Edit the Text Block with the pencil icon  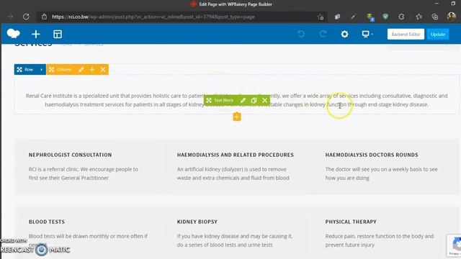click(243, 101)
